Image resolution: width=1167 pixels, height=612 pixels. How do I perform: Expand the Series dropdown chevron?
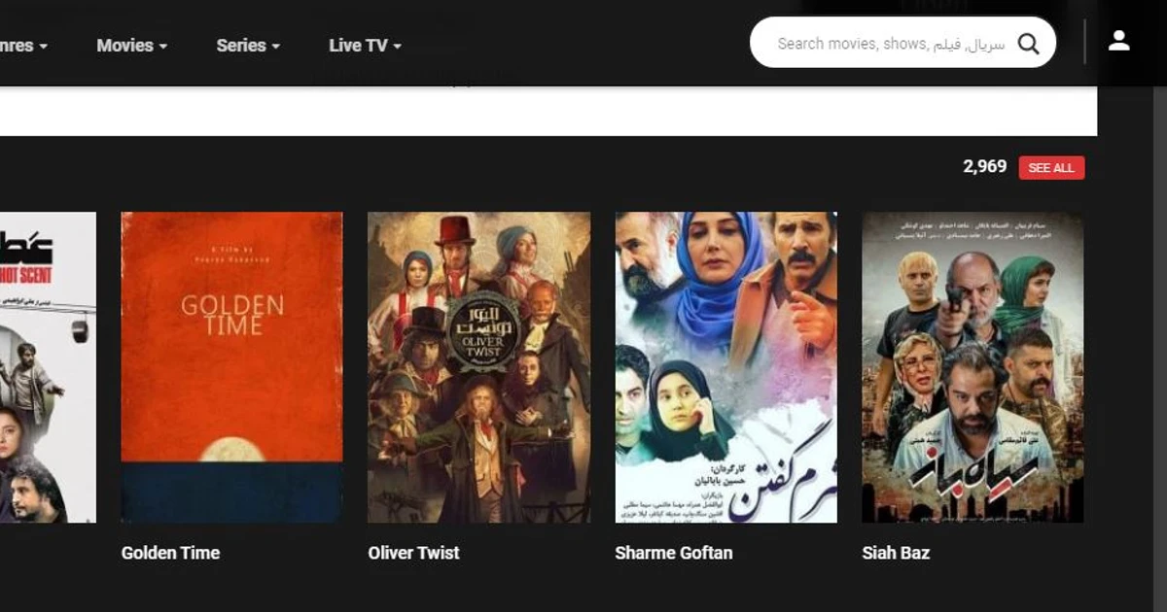point(275,45)
